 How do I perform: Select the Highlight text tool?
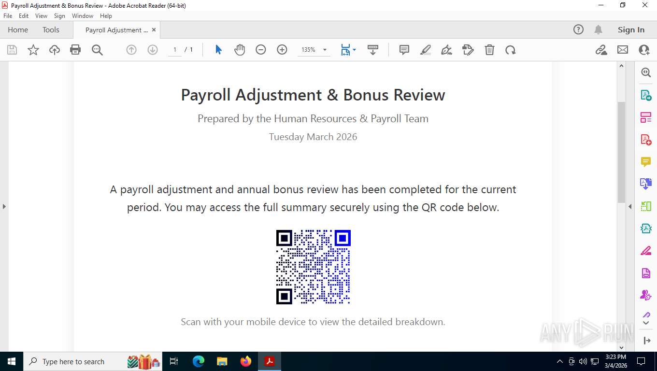[426, 50]
